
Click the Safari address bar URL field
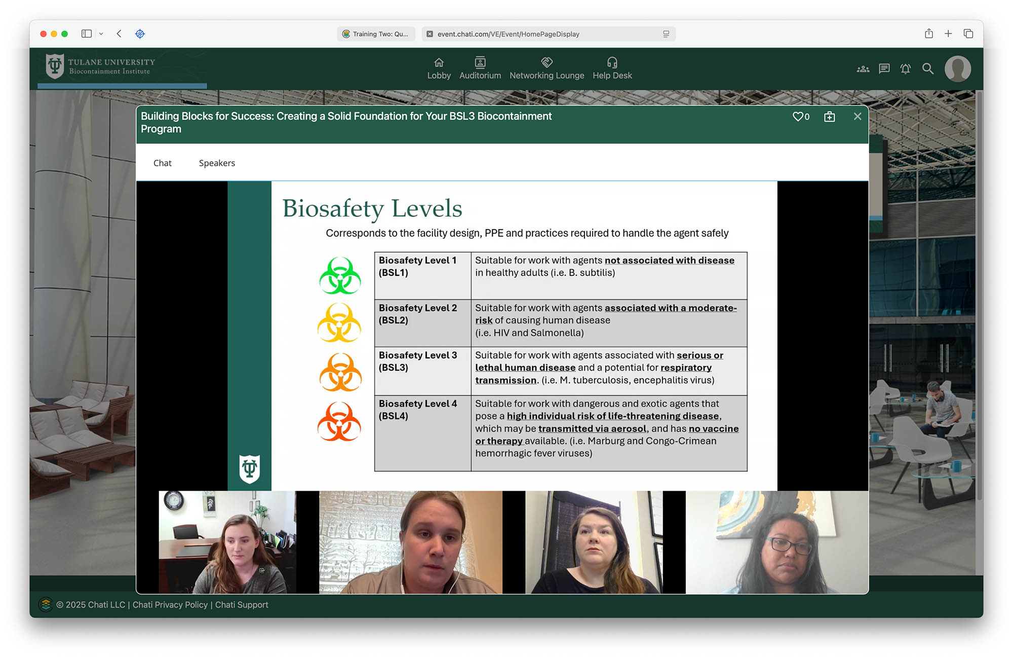point(508,34)
